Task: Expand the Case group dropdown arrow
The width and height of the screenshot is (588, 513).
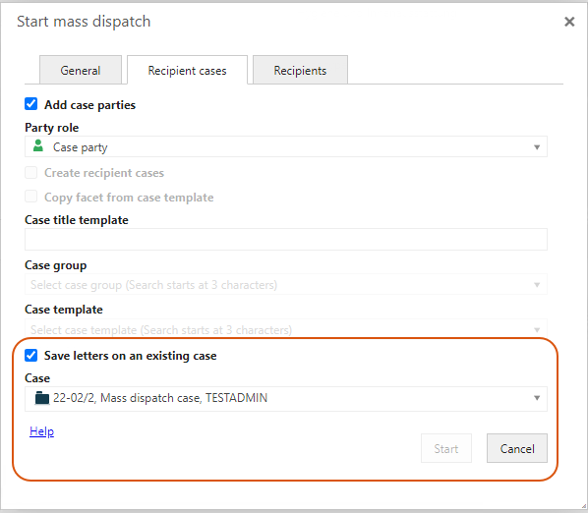Action: coord(537,285)
